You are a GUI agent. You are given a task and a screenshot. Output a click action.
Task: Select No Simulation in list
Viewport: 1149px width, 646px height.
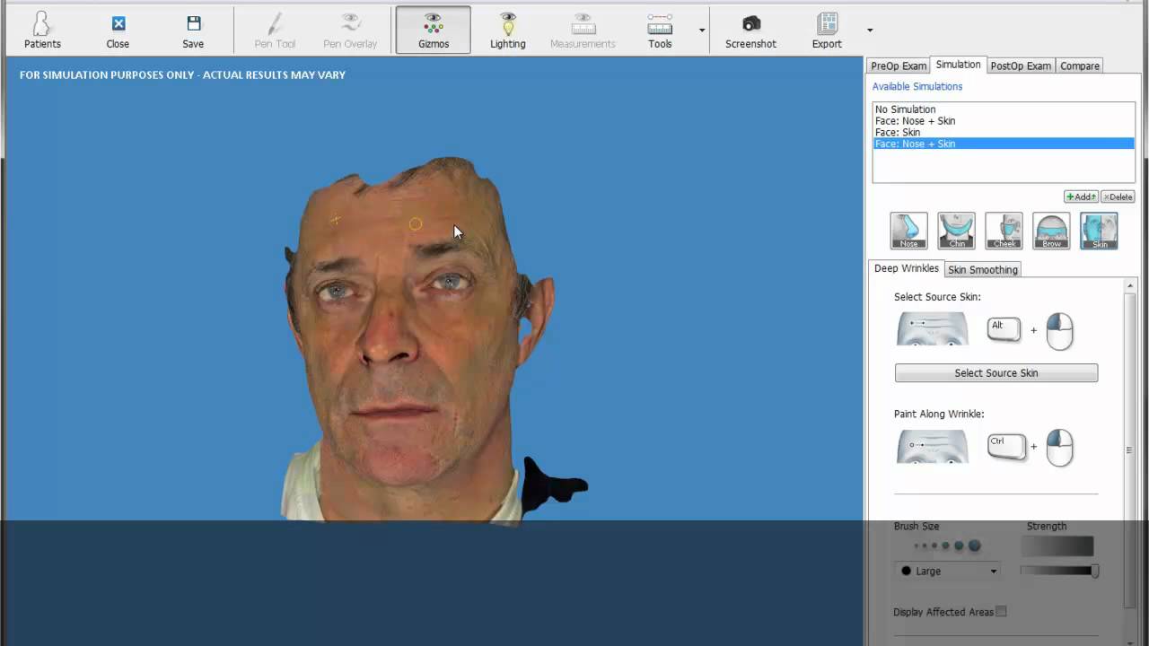[x=1004, y=109]
